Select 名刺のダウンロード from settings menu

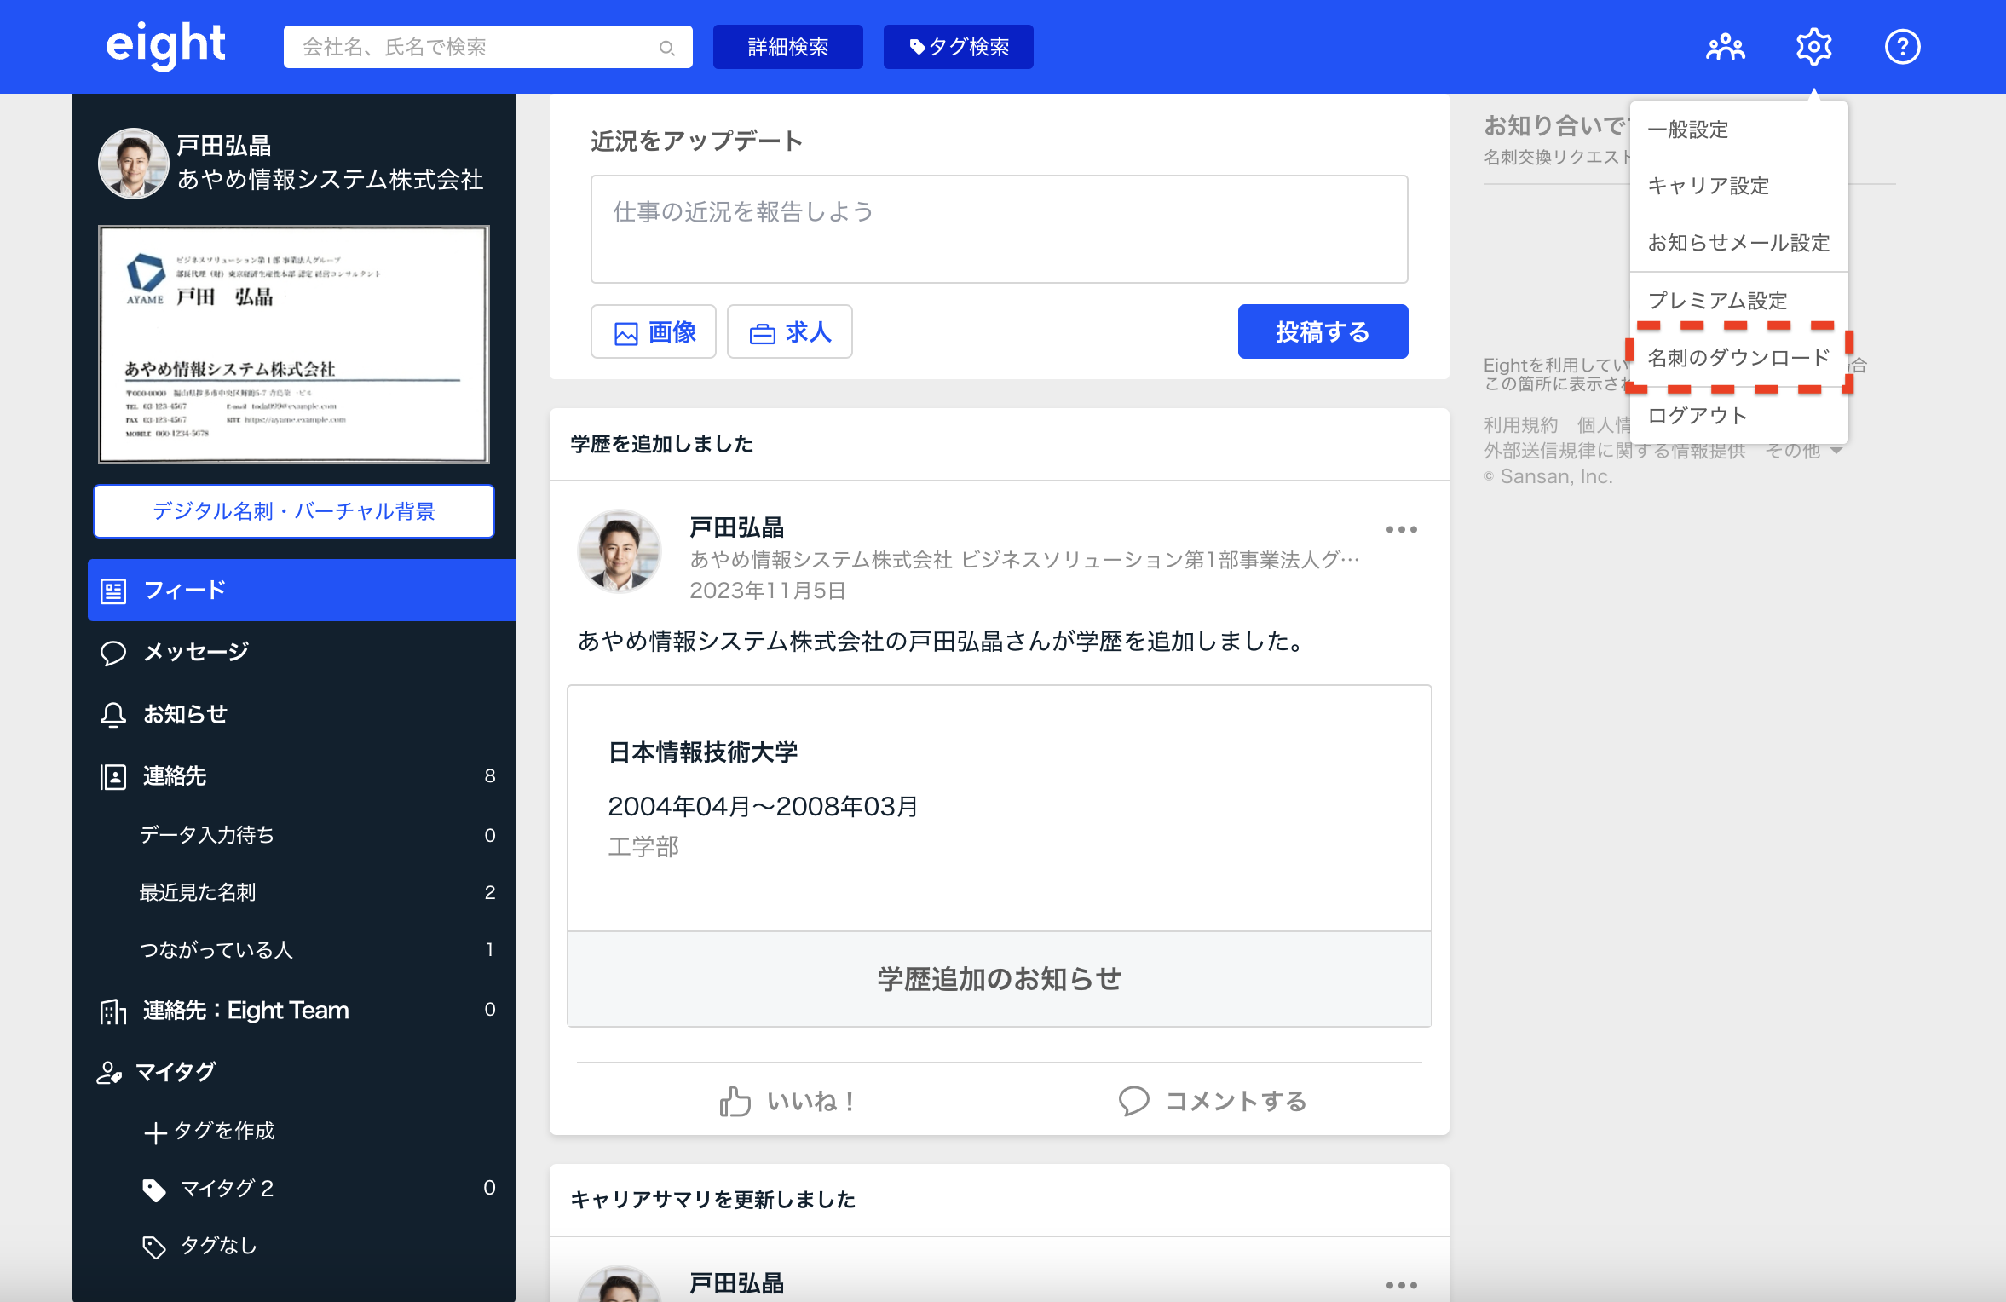(x=1738, y=358)
